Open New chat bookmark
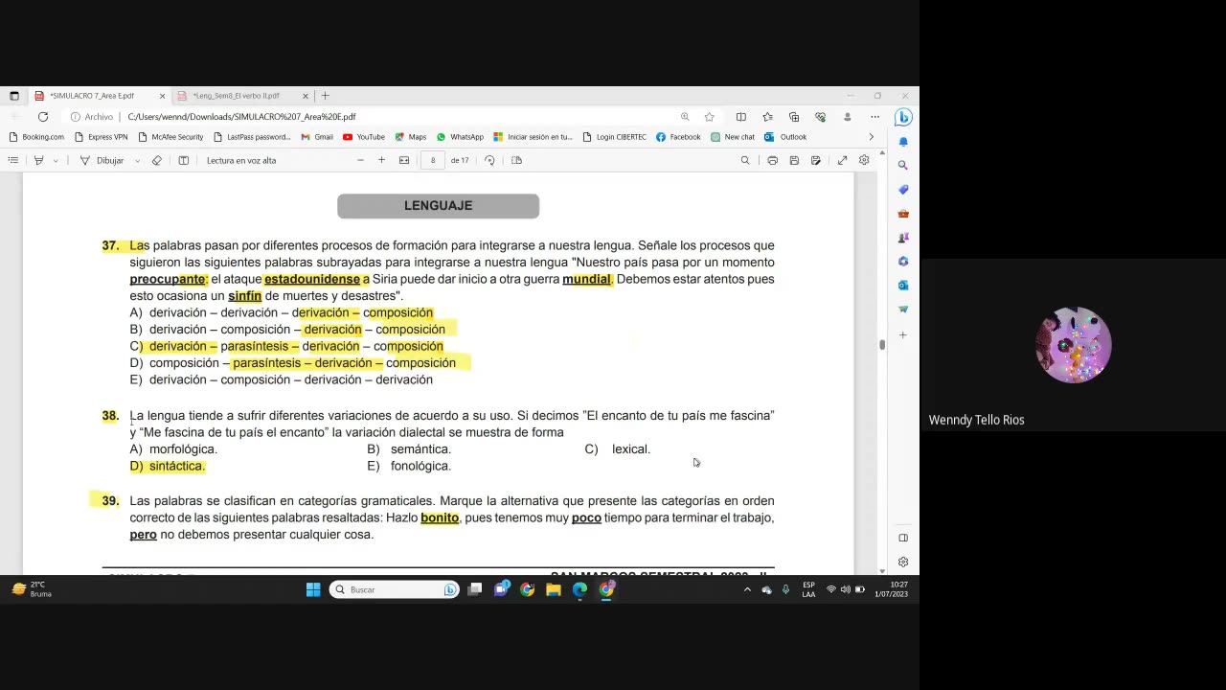The image size is (1226, 690). click(733, 137)
